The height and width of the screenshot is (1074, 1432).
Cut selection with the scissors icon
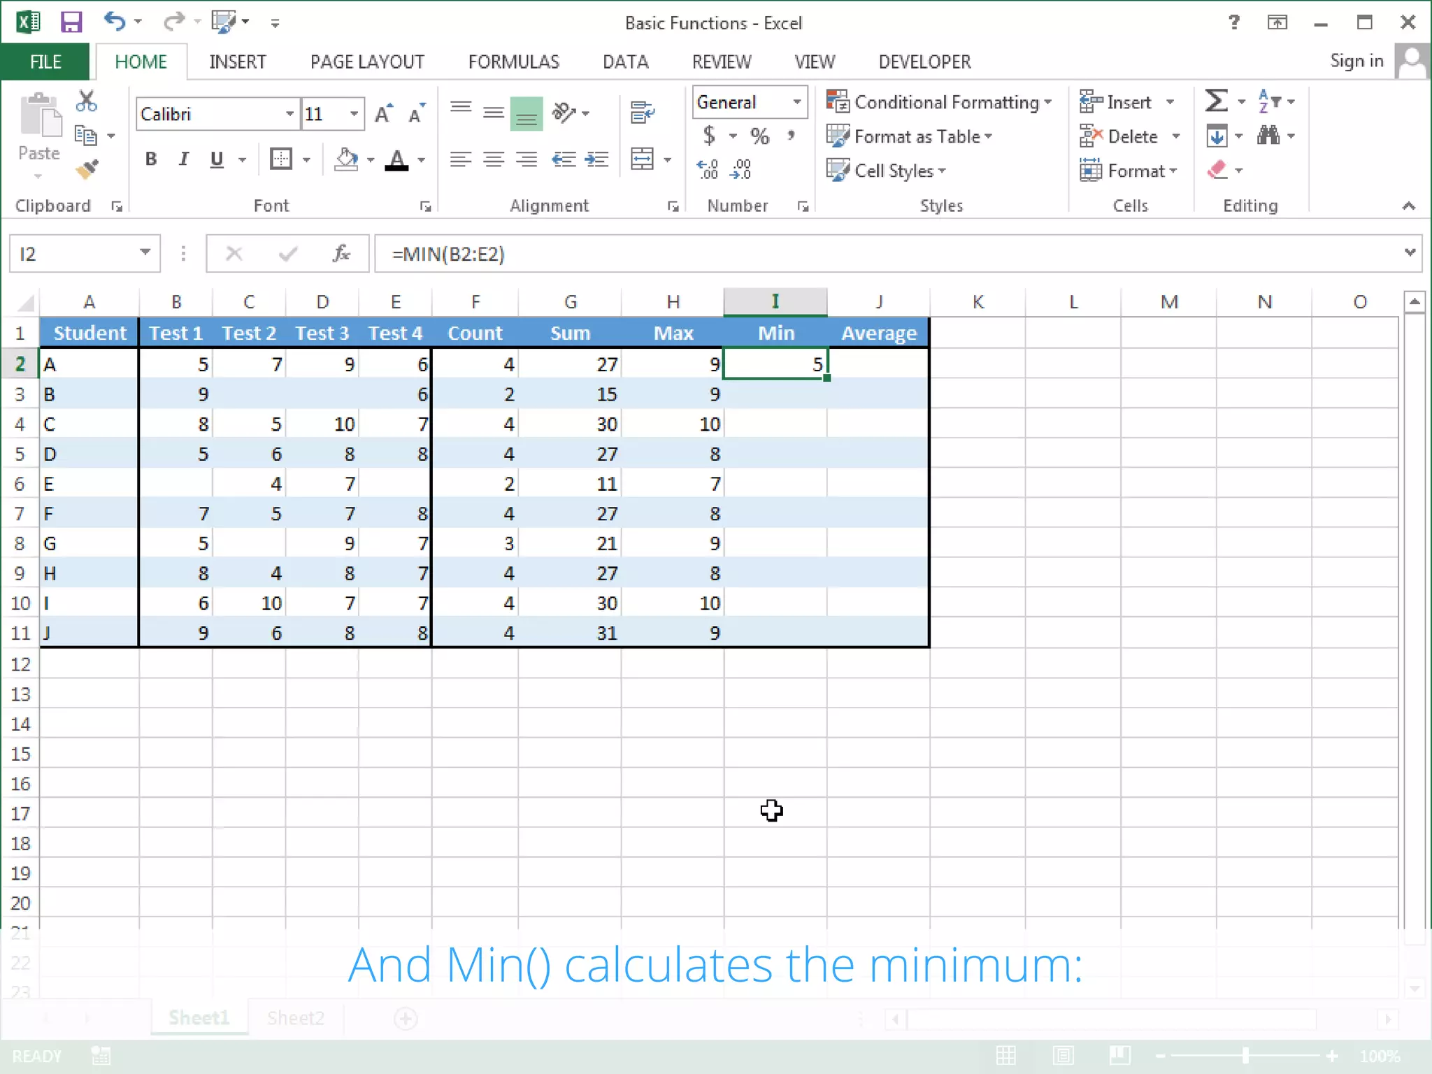[87, 101]
